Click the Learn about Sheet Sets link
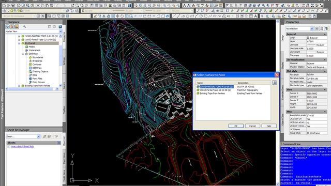331x186 pixels. [x=22, y=146]
